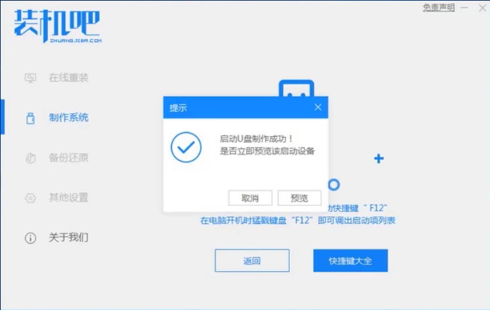Open 备份还原 section
This screenshot has width=490, height=310.
pyautogui.click(x=68, y=158)
